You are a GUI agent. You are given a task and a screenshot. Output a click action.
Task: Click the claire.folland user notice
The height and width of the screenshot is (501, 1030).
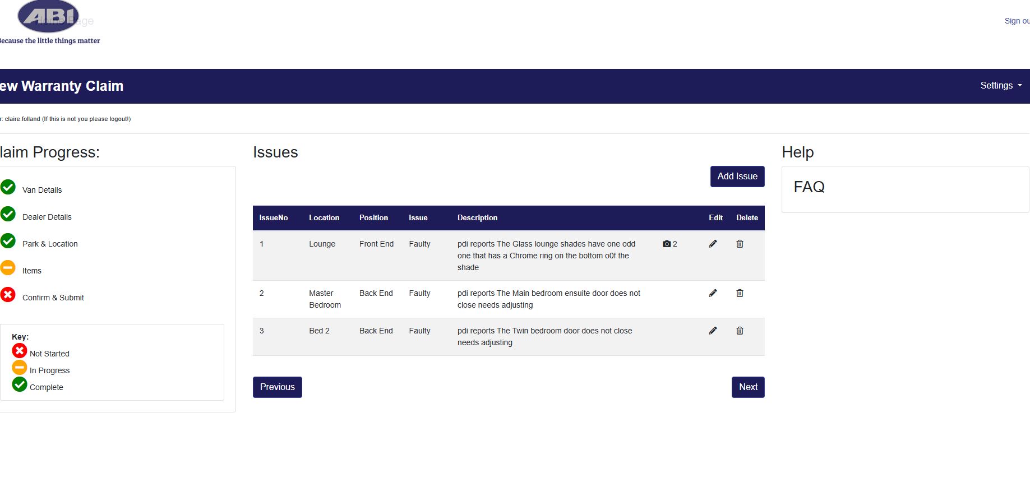click(66, 119)
